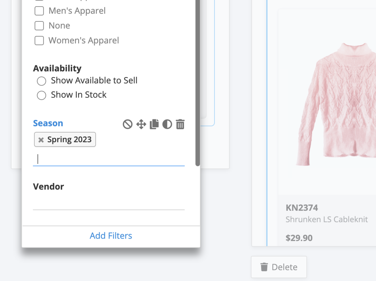Select Show Available to Sell
This screenshot has height=281, width=376.
[x=42, y=81]
